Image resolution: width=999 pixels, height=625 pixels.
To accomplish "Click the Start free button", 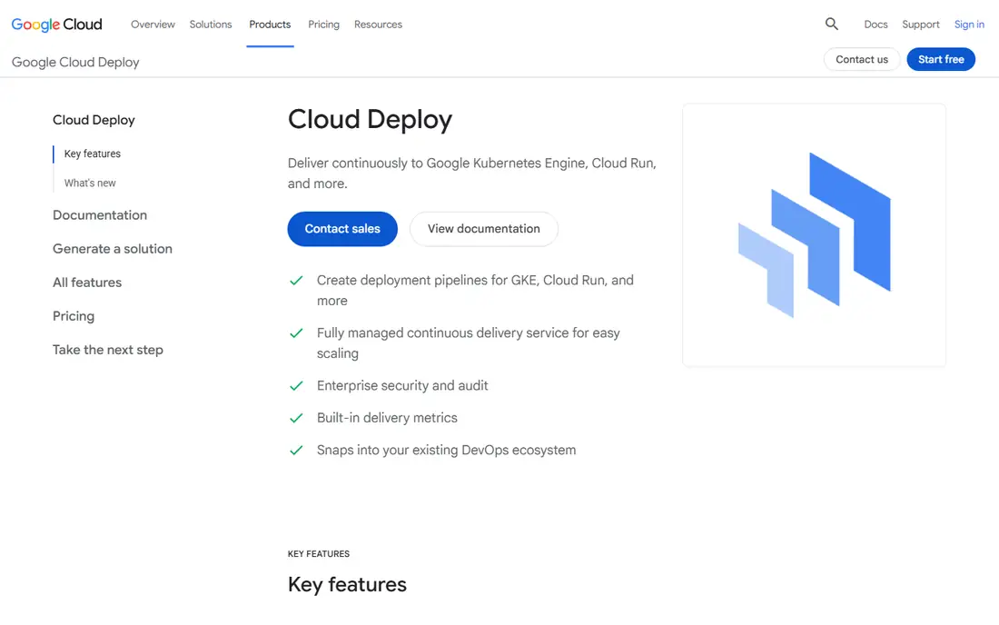I will point(941,59).
